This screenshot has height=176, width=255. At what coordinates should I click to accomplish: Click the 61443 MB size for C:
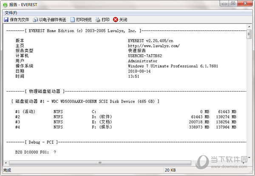tap(227, 112)
